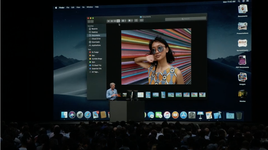268x150 pixels.
Task: Open the Trash in the Dock
Action: 239,115
